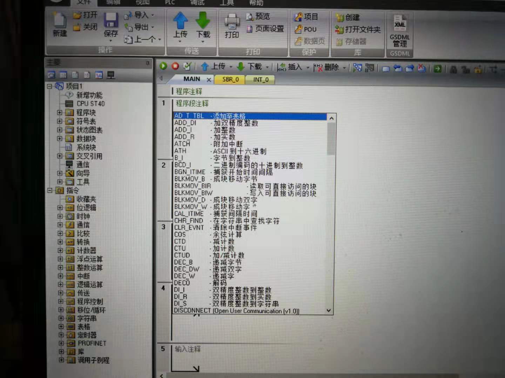Click the Save (保存) floppy disk icon
The height and width of the screenshot is (378, 505).
pos(111,21)
